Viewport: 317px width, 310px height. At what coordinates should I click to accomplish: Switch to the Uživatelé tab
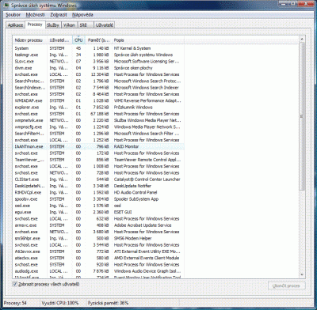click(105, 25)
